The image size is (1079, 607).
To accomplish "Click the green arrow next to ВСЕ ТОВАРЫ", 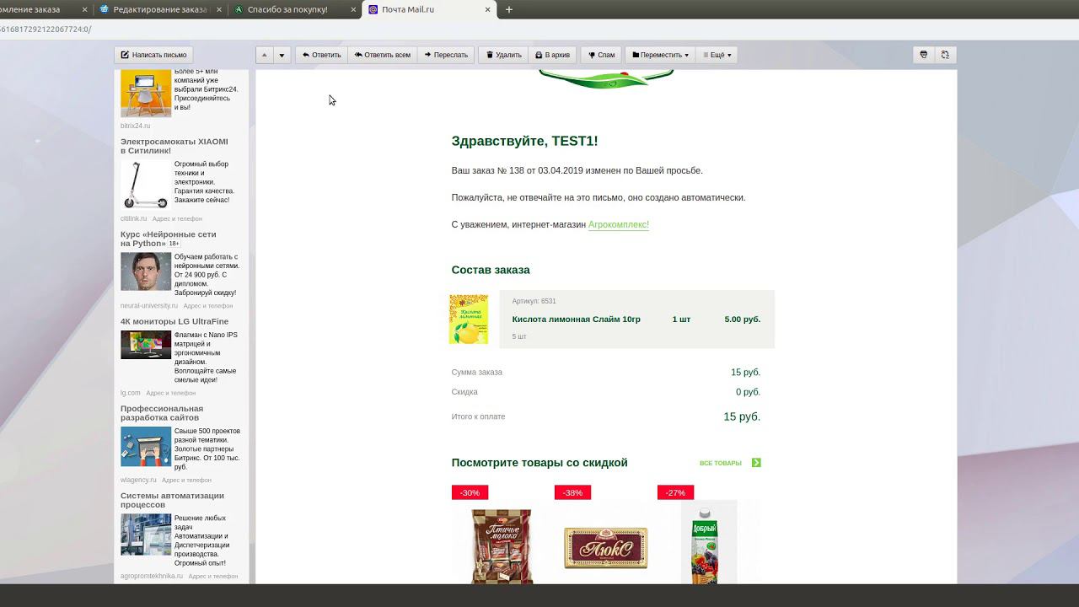I will [756, 463].
